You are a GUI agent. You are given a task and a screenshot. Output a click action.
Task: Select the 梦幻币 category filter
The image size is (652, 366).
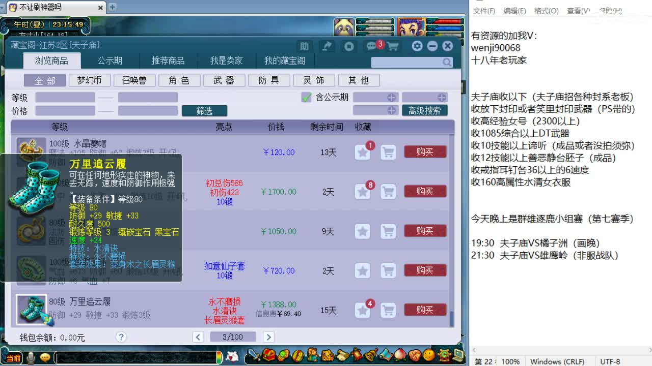tap(89, 80)
